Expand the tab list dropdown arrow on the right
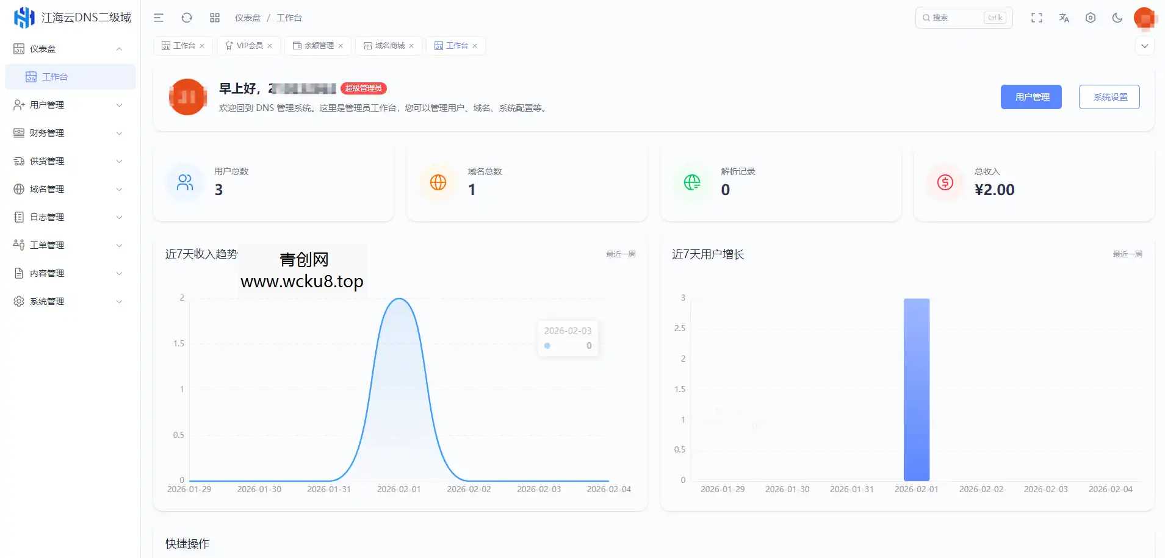The width and height of the screenshot is (1165, 558). tap(1144, 45)
